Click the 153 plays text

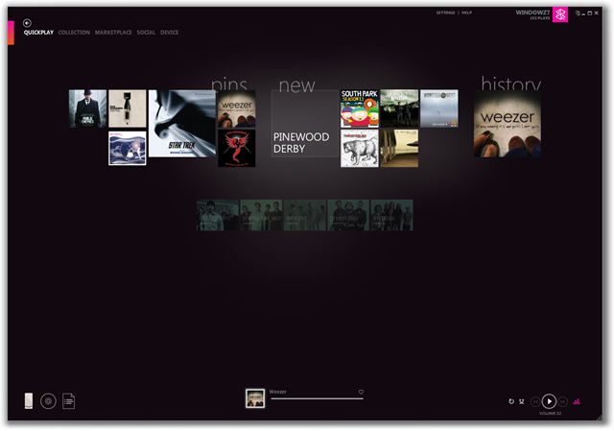click(540, 18)
